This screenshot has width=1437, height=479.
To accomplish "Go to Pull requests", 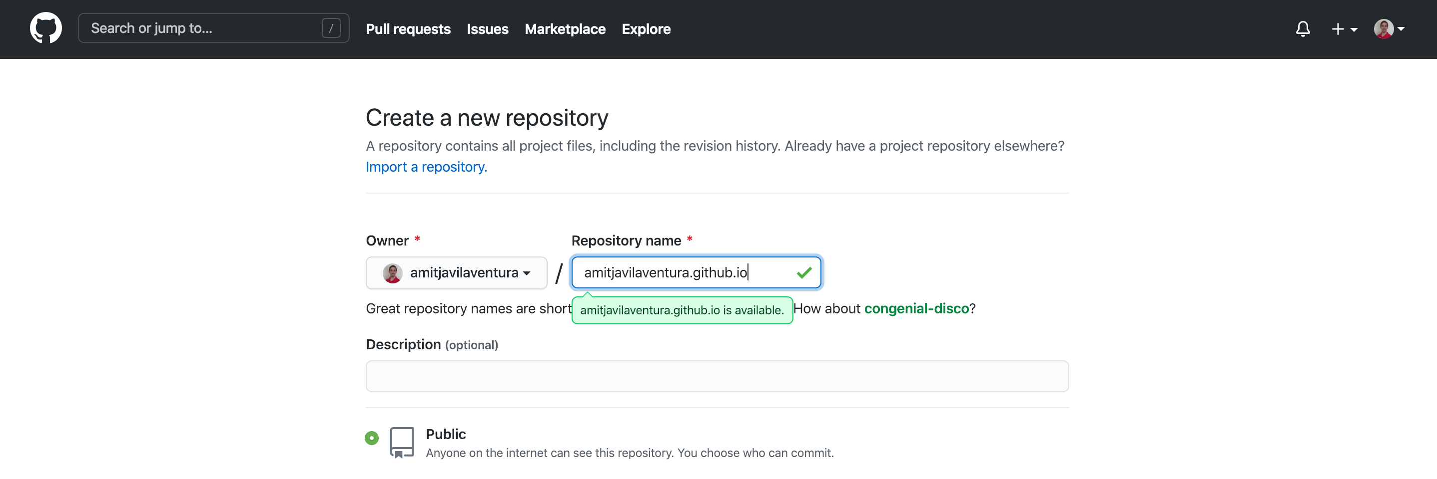I will tap(408, 29).
